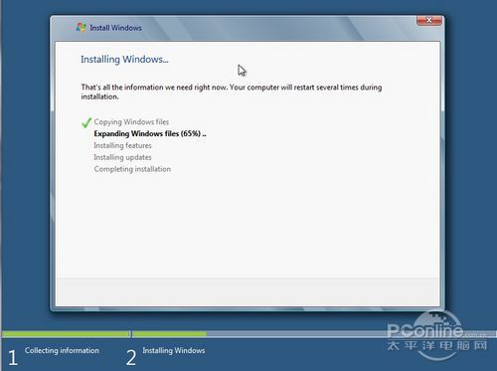The height and width of the screenshot is (371, 497).
Task: Select the 'Installing features' step
Action: 122,145
